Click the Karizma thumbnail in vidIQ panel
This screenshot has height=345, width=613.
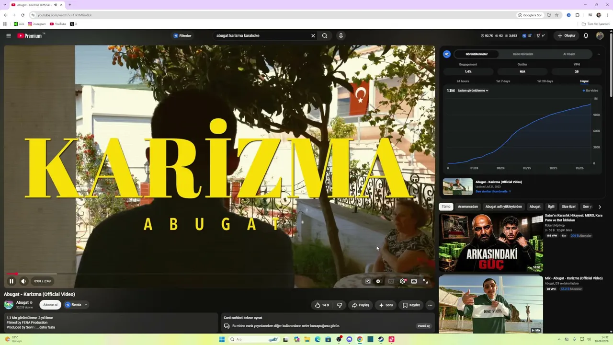click(458, 186)
